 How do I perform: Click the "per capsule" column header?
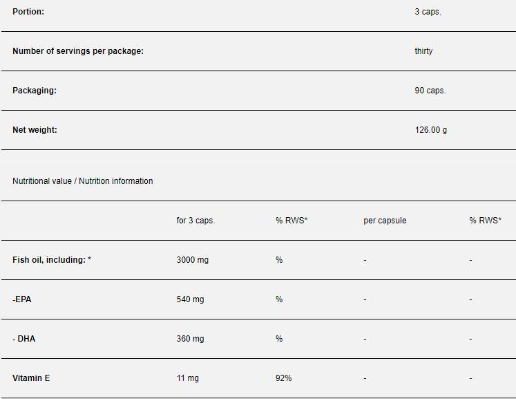pyautogui.click(x=385, y=221)
